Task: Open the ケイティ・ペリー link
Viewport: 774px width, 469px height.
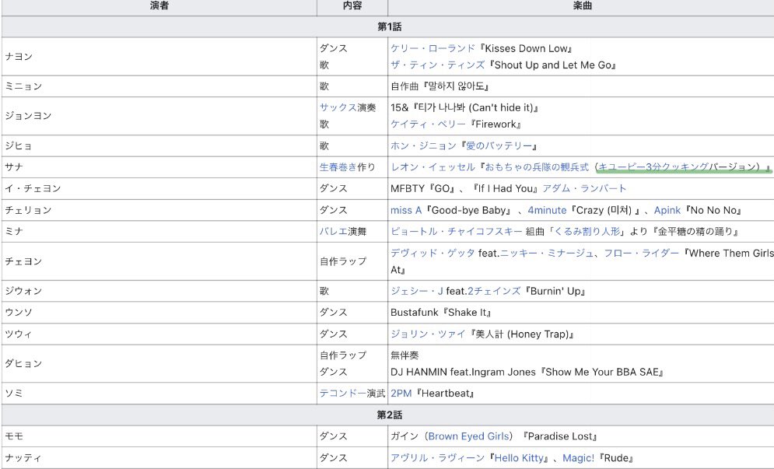Action: (x=428, y=124)
